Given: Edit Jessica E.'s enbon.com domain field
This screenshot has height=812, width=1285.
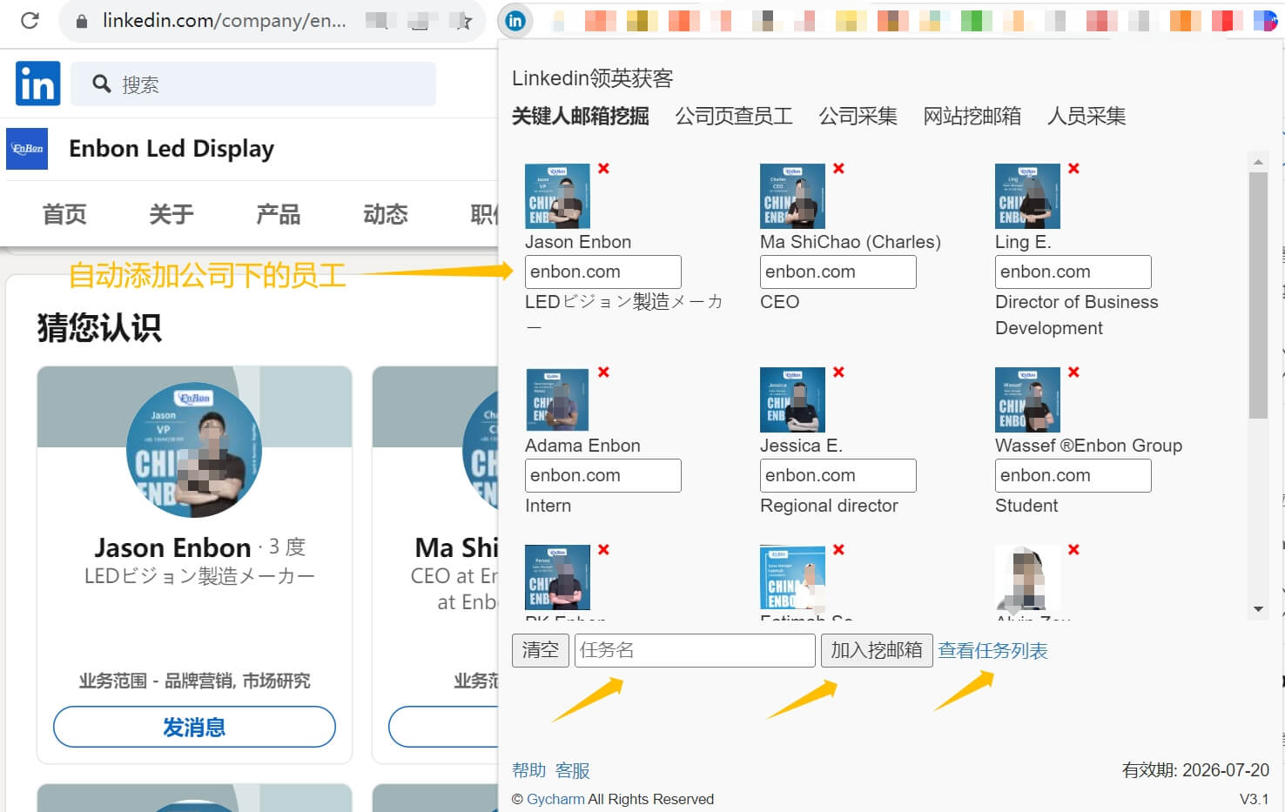Looking at the screenshot, I should (838, 475).
